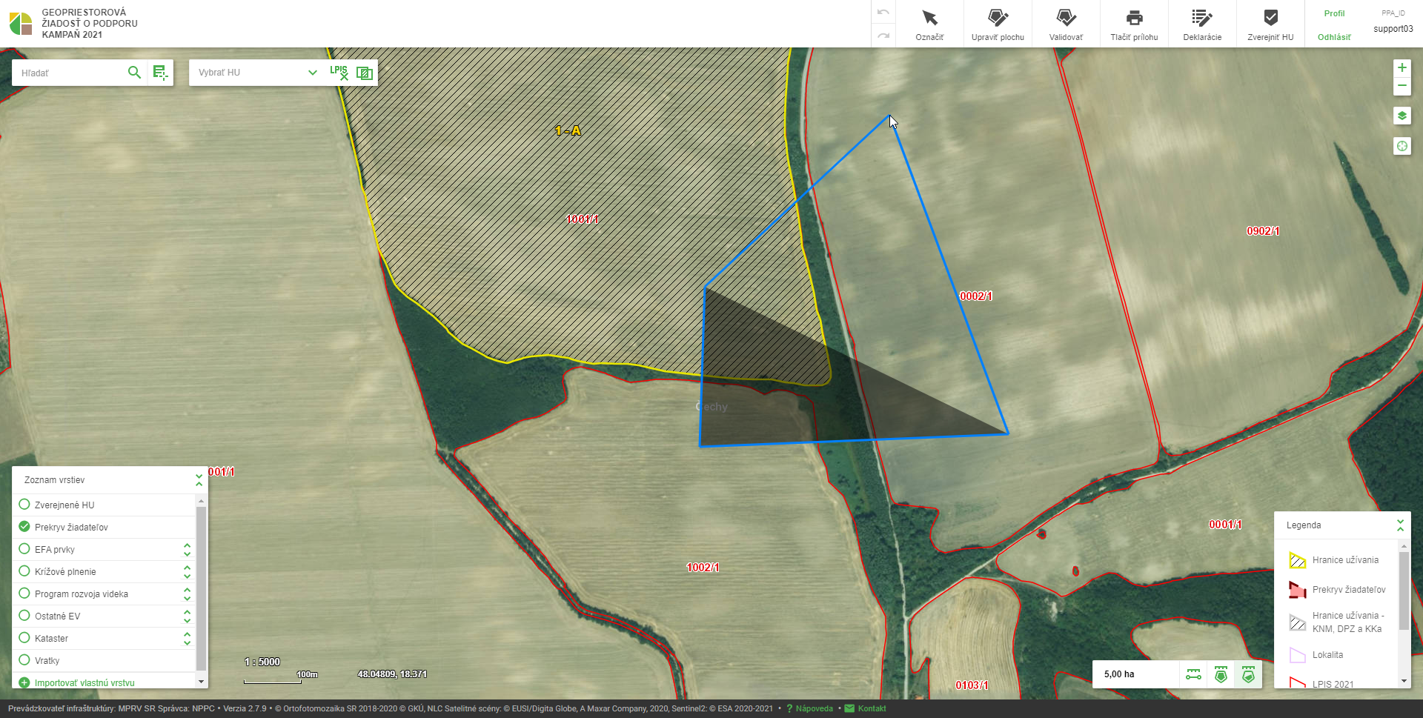
Task: Click Importovať vlastnú vrstvu
Action: click(84, 683)
